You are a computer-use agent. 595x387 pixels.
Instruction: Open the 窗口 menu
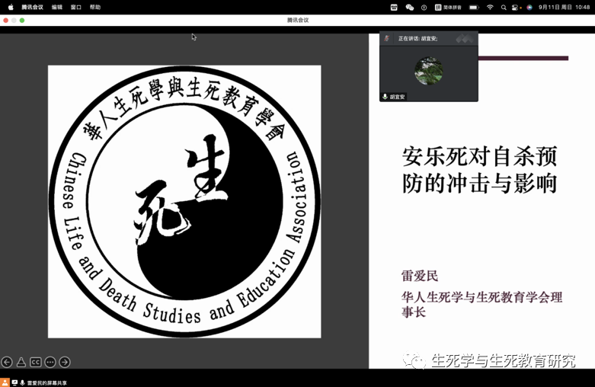[x=76, y=7]
